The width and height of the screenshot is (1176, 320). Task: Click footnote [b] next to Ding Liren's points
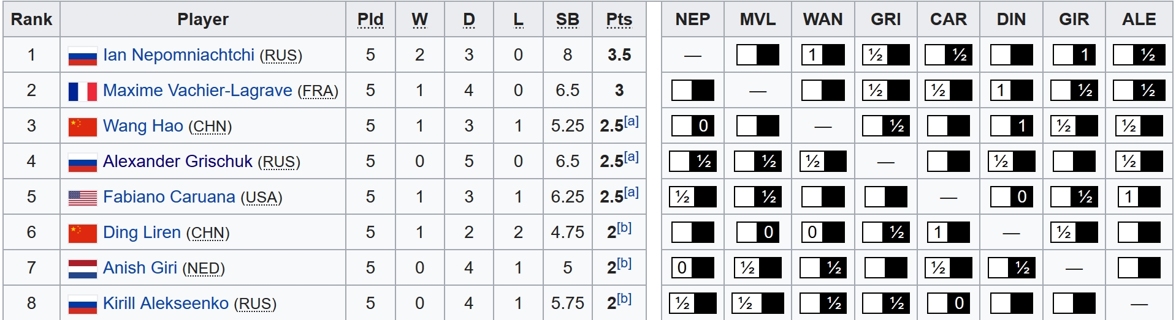click(624, 228)
